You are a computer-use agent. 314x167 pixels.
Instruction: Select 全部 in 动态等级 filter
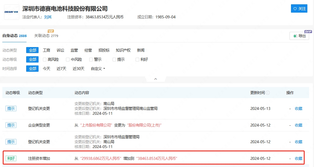(x=33, y=59)
